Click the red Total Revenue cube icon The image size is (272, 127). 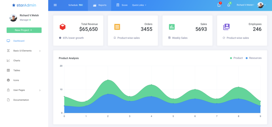pos(63,27)
